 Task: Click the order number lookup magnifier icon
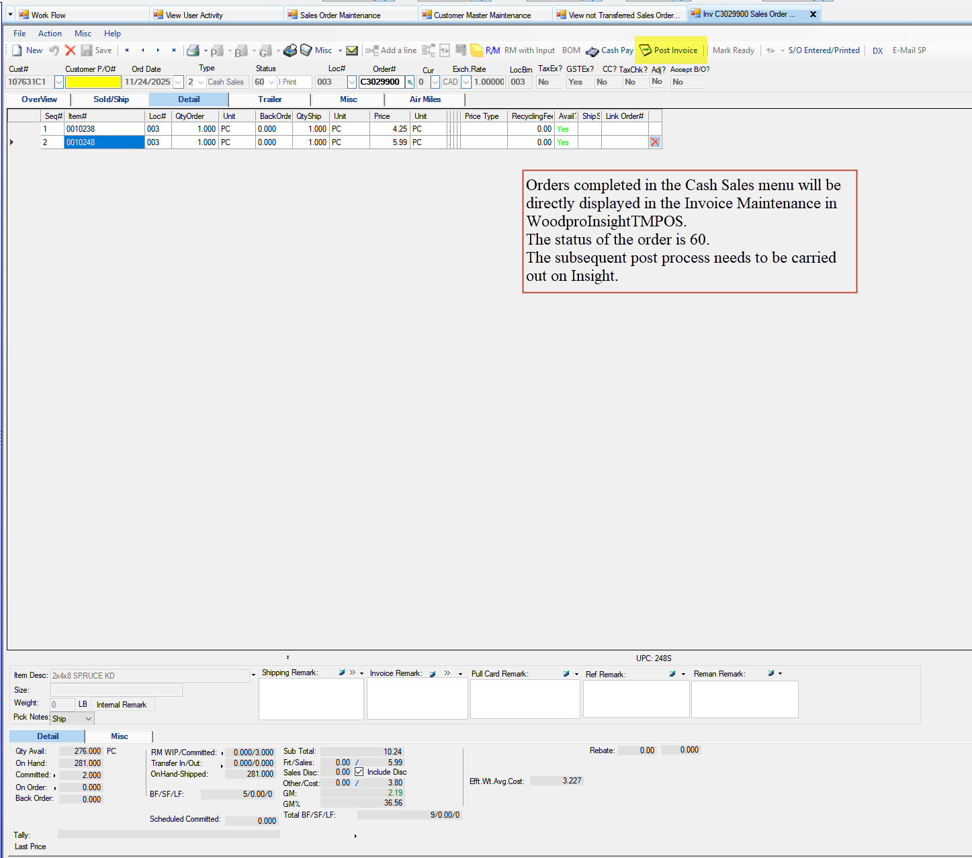[410, 82]
